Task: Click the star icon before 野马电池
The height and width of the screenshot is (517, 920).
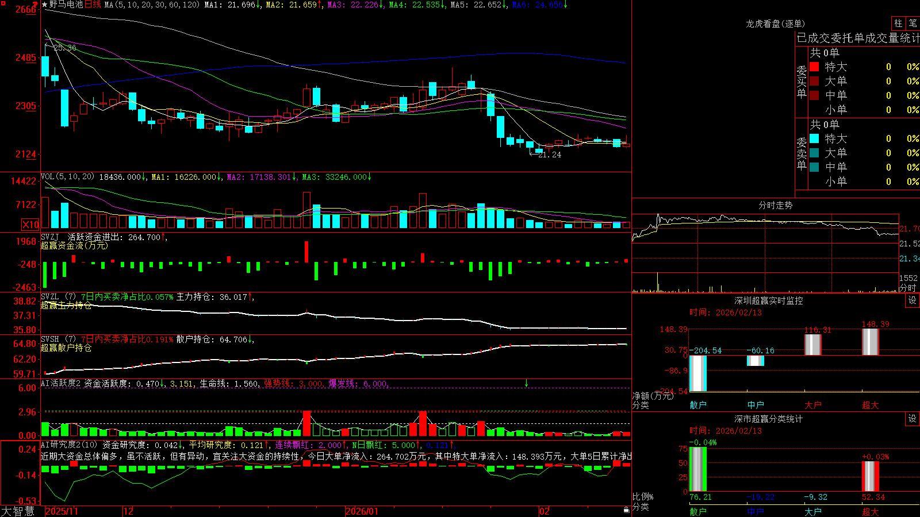Action: pyautogui.click(x=45, y=5)
